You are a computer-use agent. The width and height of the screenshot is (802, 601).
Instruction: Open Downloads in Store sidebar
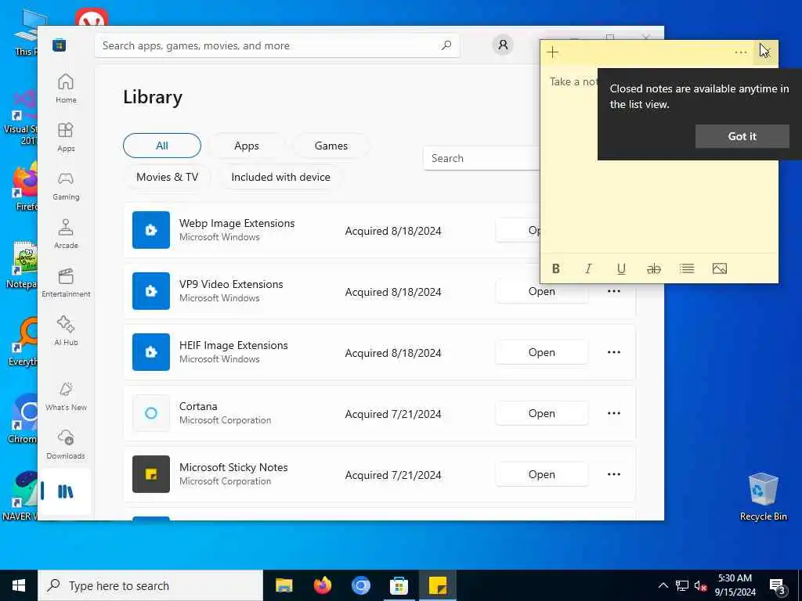[66, 444]
